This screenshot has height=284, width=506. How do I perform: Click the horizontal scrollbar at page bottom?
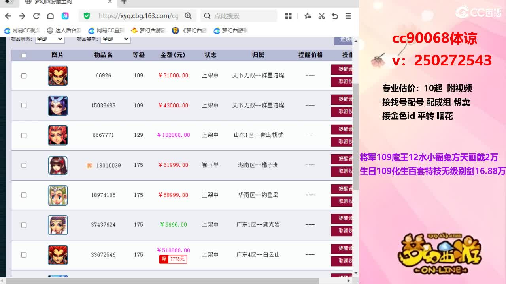point(163,280)
